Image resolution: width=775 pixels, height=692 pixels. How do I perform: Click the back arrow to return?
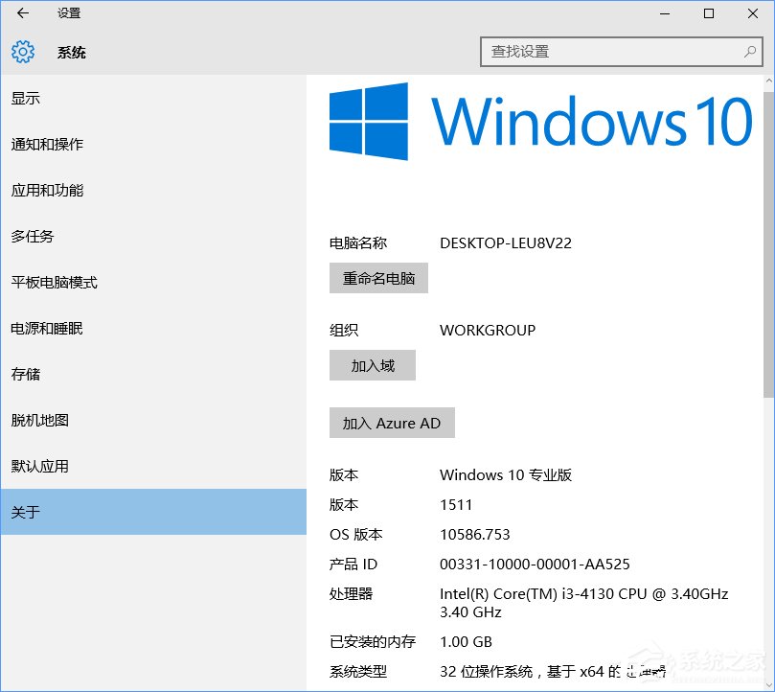click(21, 13)
